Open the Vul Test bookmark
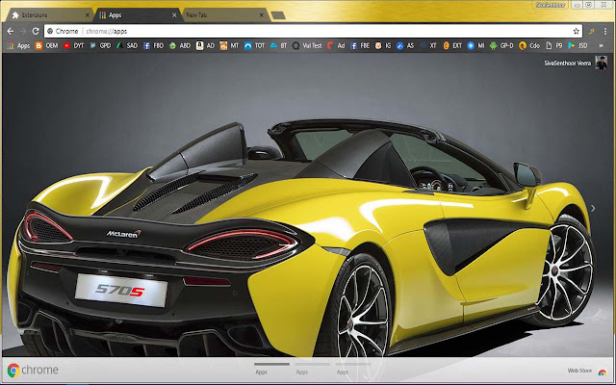Viewport: 616px width, 385px height. tap(307, 45)
